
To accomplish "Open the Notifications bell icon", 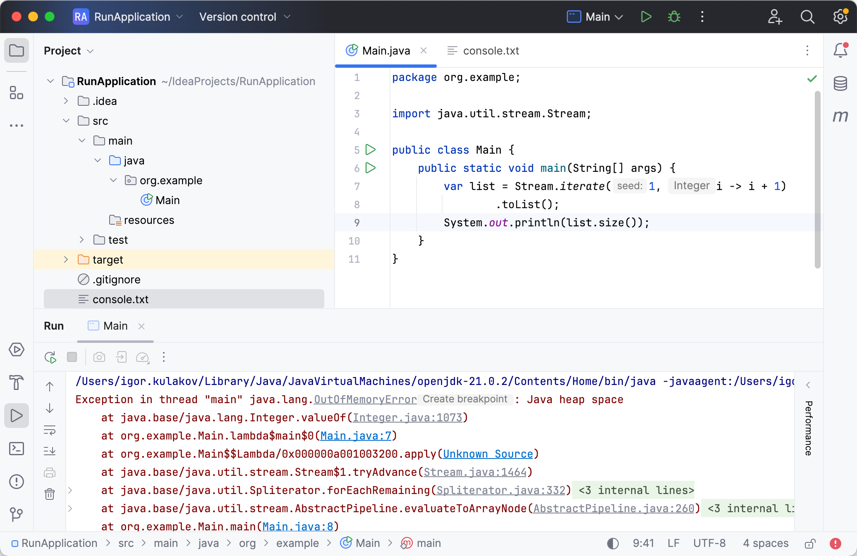I will (840, 50).
